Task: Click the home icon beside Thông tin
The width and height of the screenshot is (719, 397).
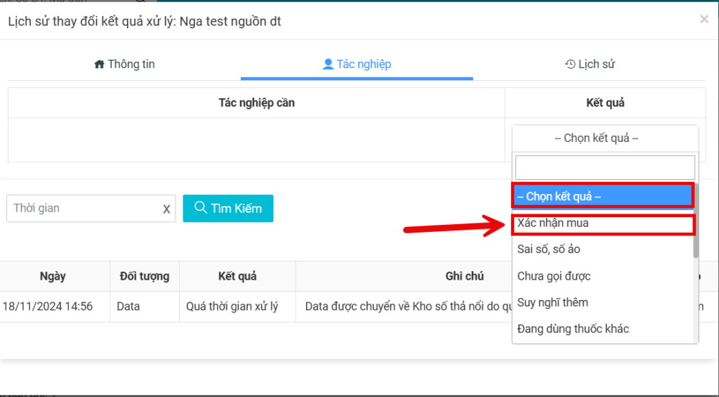Action: (99, 65)
